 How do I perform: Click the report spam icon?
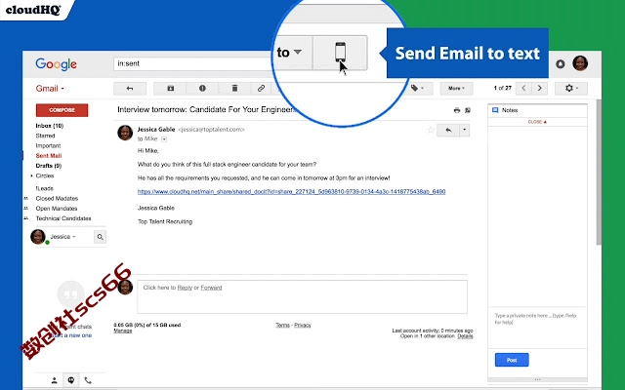(202, 89)
